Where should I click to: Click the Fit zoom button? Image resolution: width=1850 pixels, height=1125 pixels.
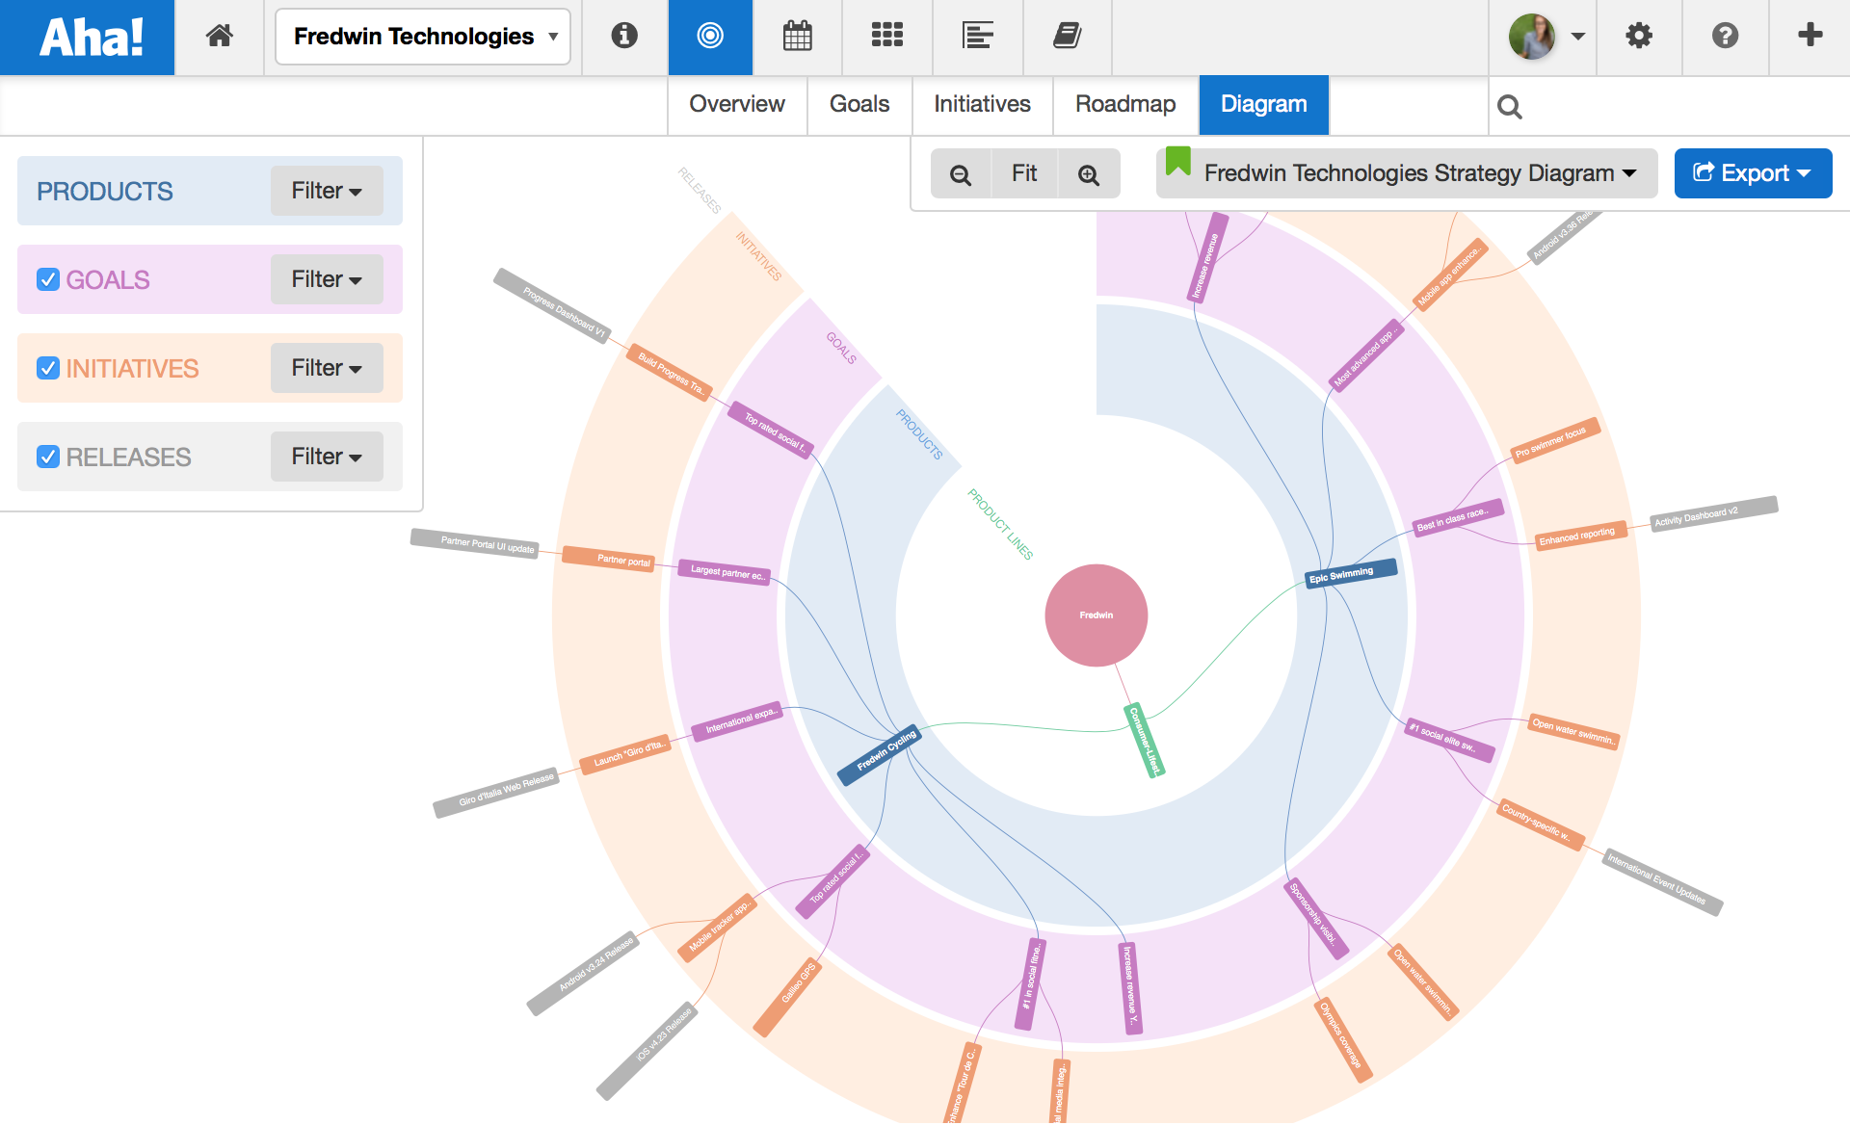coord(1023,174)
